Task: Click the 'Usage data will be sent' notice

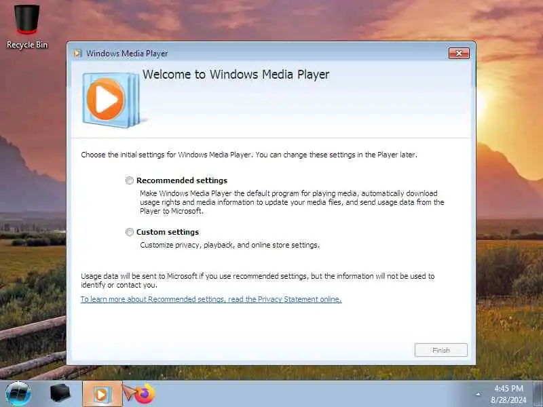Action: [x=258, y=280]
